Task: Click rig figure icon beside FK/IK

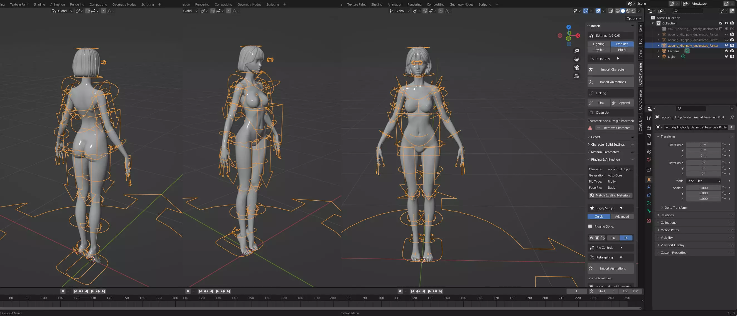Action: [x=597, y=238]
